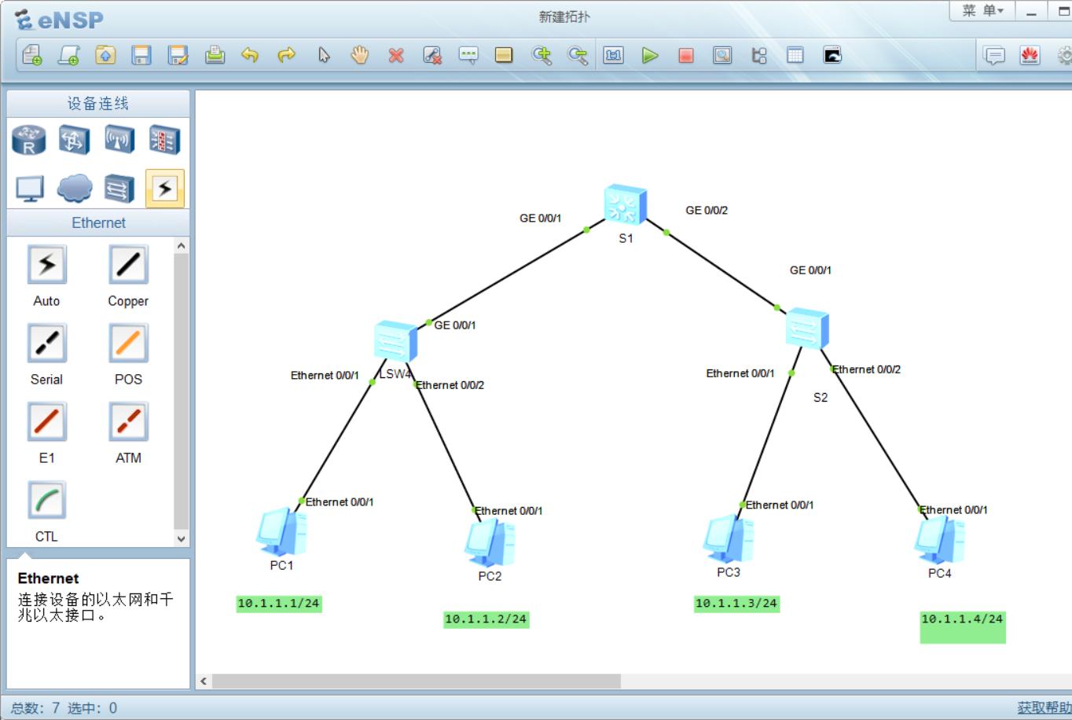Select the PC terminal device category
This screenshot has width=1072, height=720.
(x=30, y=189)
